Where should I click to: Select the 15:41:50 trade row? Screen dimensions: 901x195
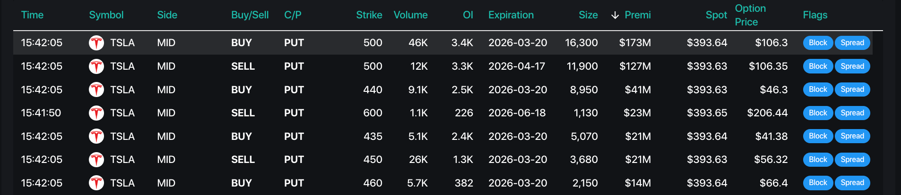(x=331, y=113)
